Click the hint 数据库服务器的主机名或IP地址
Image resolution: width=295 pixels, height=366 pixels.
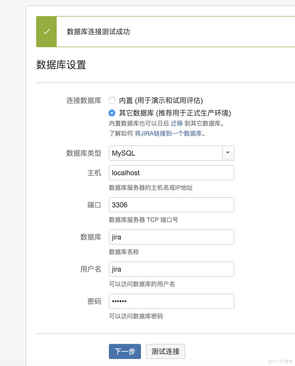pyautogui.click(x=151, y=188)
